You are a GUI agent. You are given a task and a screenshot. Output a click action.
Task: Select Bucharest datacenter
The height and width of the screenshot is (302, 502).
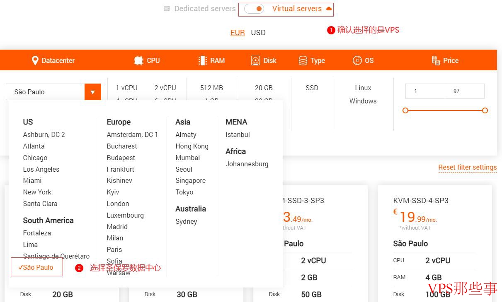point(122,146)
